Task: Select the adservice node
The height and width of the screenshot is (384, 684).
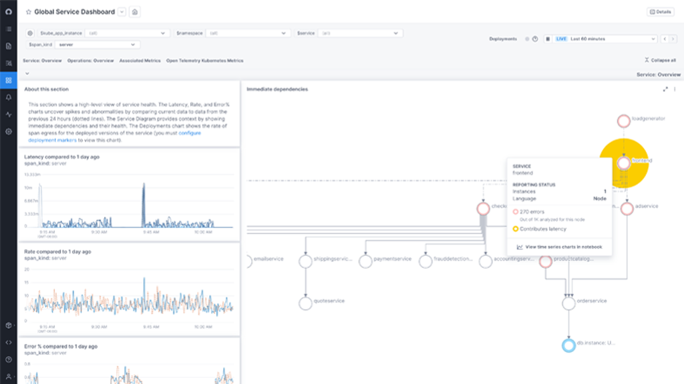Action: click(627, 209)
